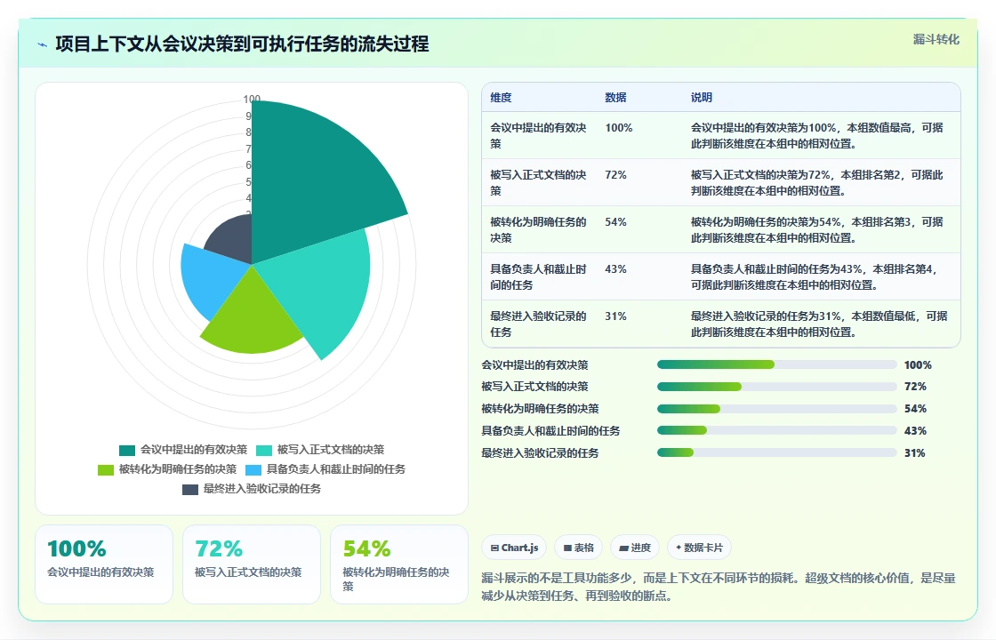This screenshot has height=640, width=996.
Task: Click table cell 被写入正式文档的决策
Action: pyautogui.click(x=539, y=182)
